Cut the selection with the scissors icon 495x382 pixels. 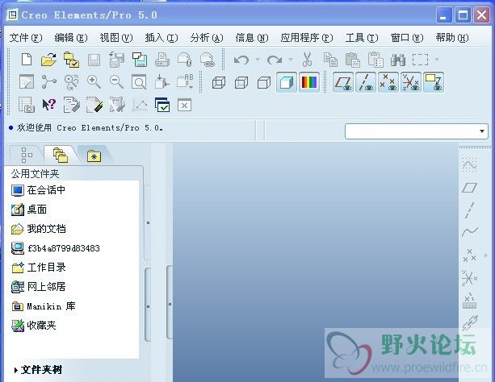click(307, 60)
